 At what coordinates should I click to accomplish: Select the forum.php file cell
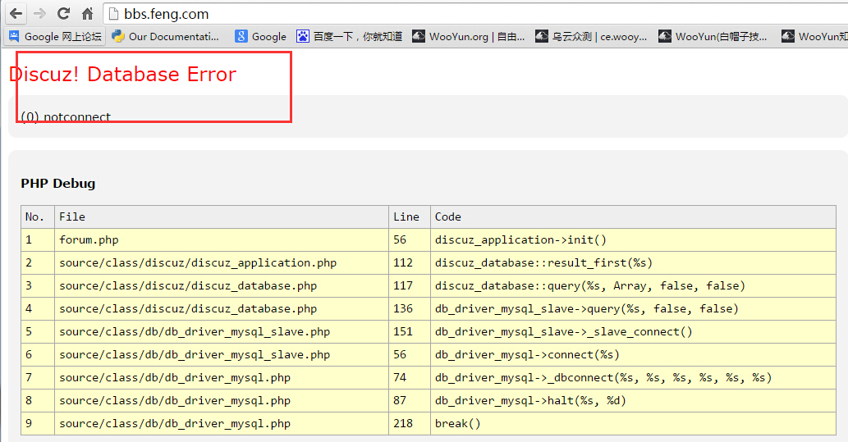point(221,240)
